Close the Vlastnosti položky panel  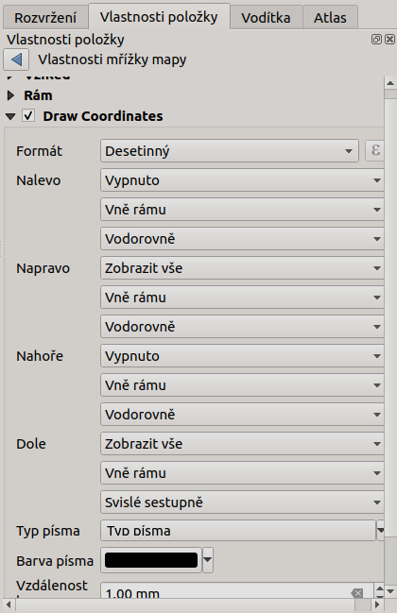(x=390, y=39)
